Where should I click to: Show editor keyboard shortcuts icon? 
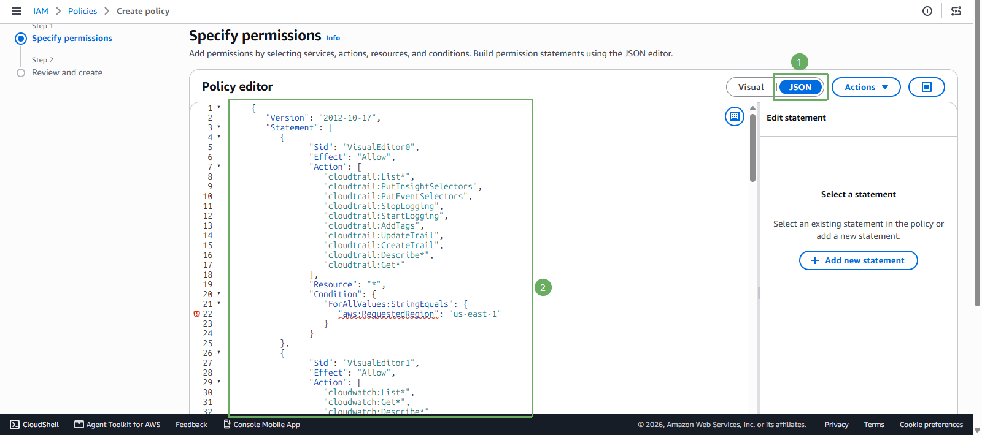(x=735, y=116)
